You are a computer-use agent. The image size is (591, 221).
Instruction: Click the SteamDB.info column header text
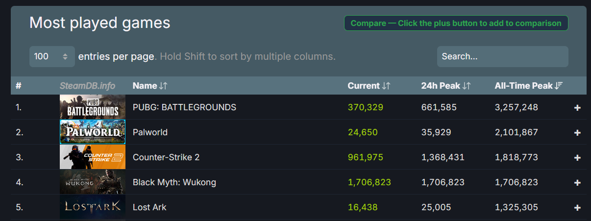(87, 86)
